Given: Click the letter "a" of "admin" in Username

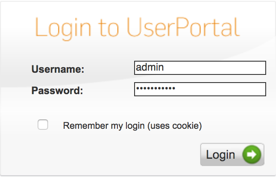Looking at the screenshot, I should [138, 68].
